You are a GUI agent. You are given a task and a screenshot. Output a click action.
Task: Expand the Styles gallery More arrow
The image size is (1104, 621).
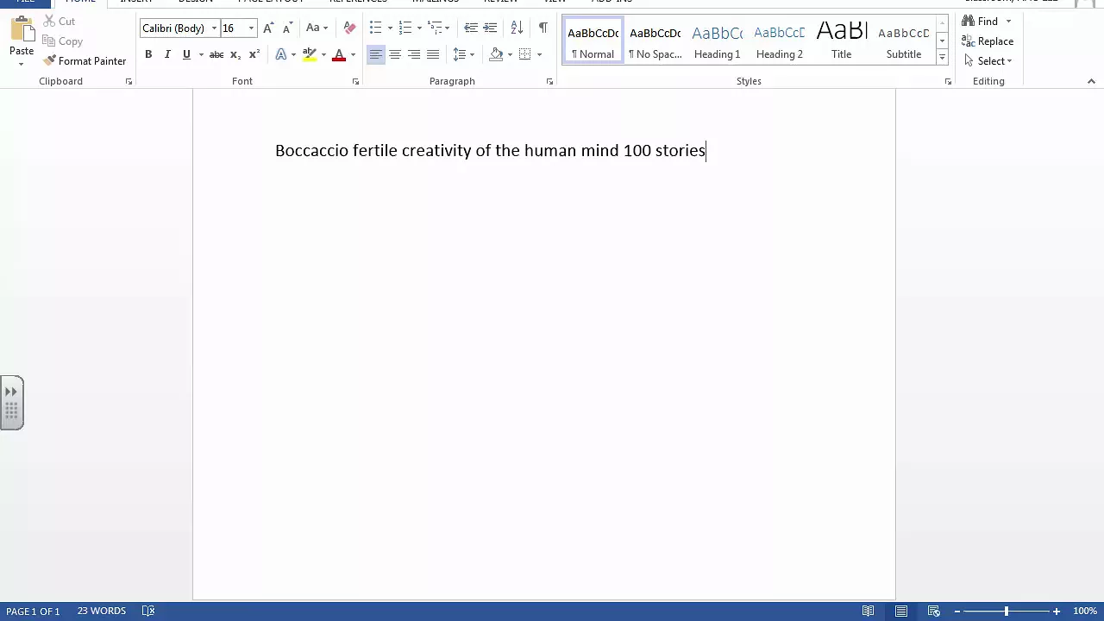coord(942,57)
